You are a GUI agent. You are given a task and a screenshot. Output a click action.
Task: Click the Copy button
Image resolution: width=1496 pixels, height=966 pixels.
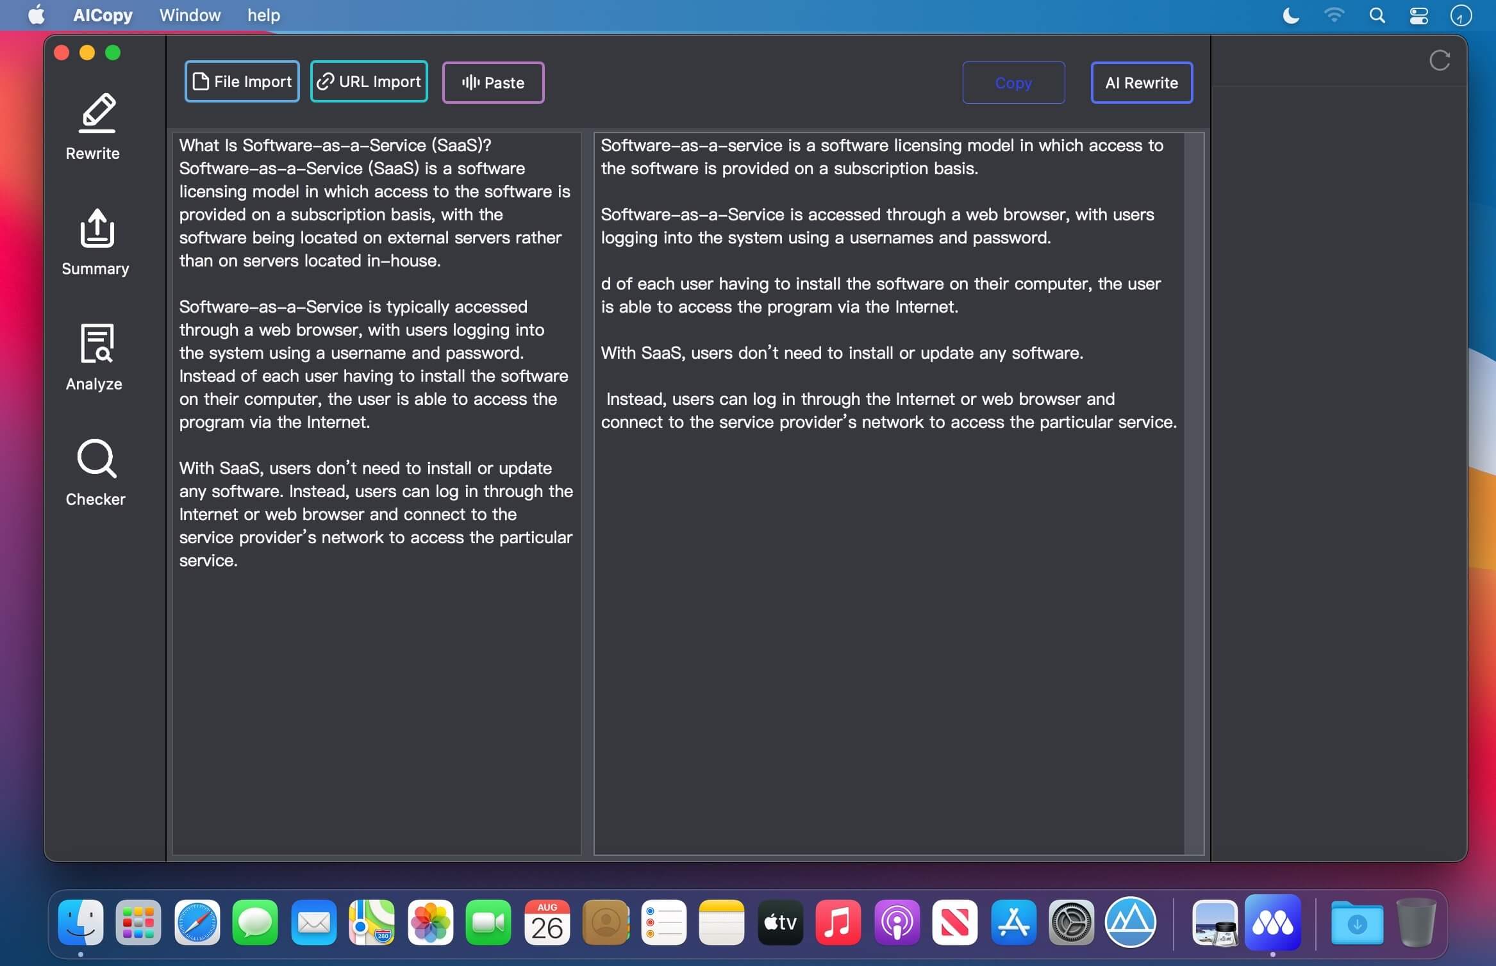pos(1013,82)
